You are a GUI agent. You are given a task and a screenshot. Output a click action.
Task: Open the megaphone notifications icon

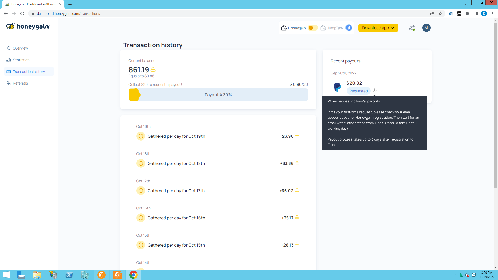point(412,28)
